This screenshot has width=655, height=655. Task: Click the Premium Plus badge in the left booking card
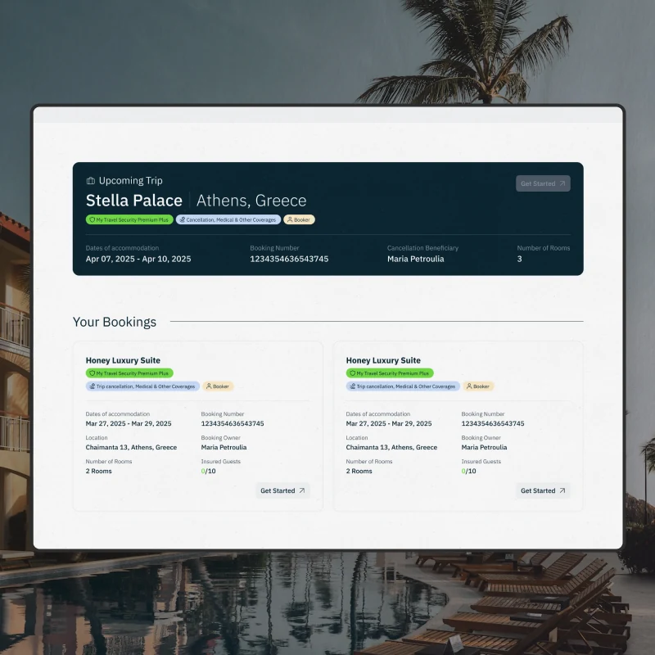[129, 373]
